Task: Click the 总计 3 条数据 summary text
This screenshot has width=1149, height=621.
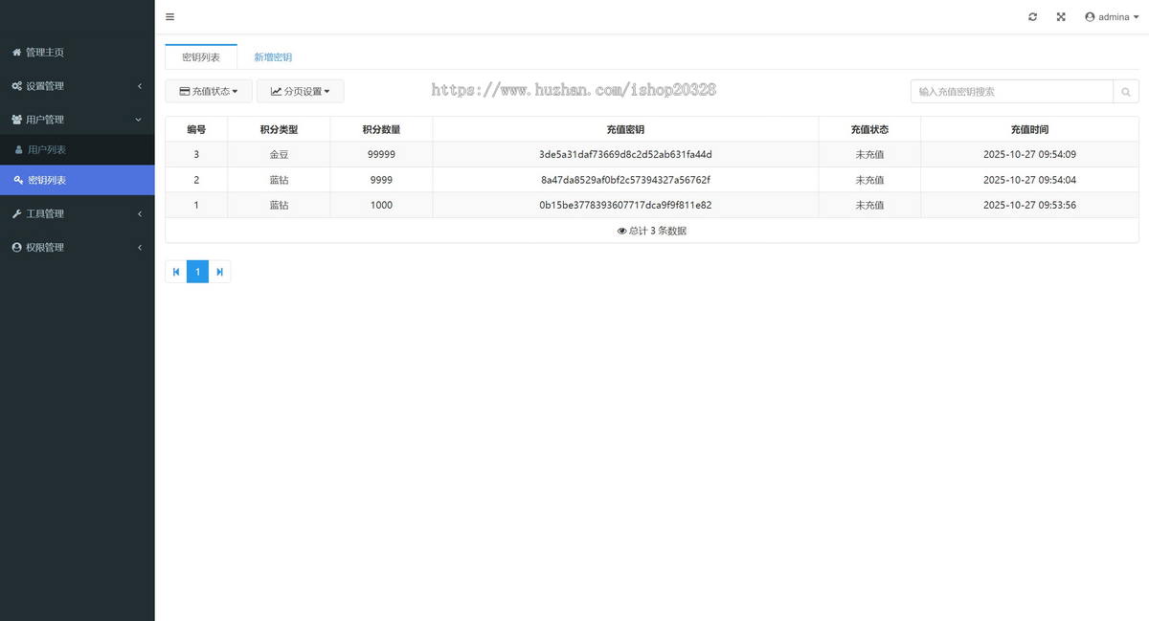Action: click(657, 231)
